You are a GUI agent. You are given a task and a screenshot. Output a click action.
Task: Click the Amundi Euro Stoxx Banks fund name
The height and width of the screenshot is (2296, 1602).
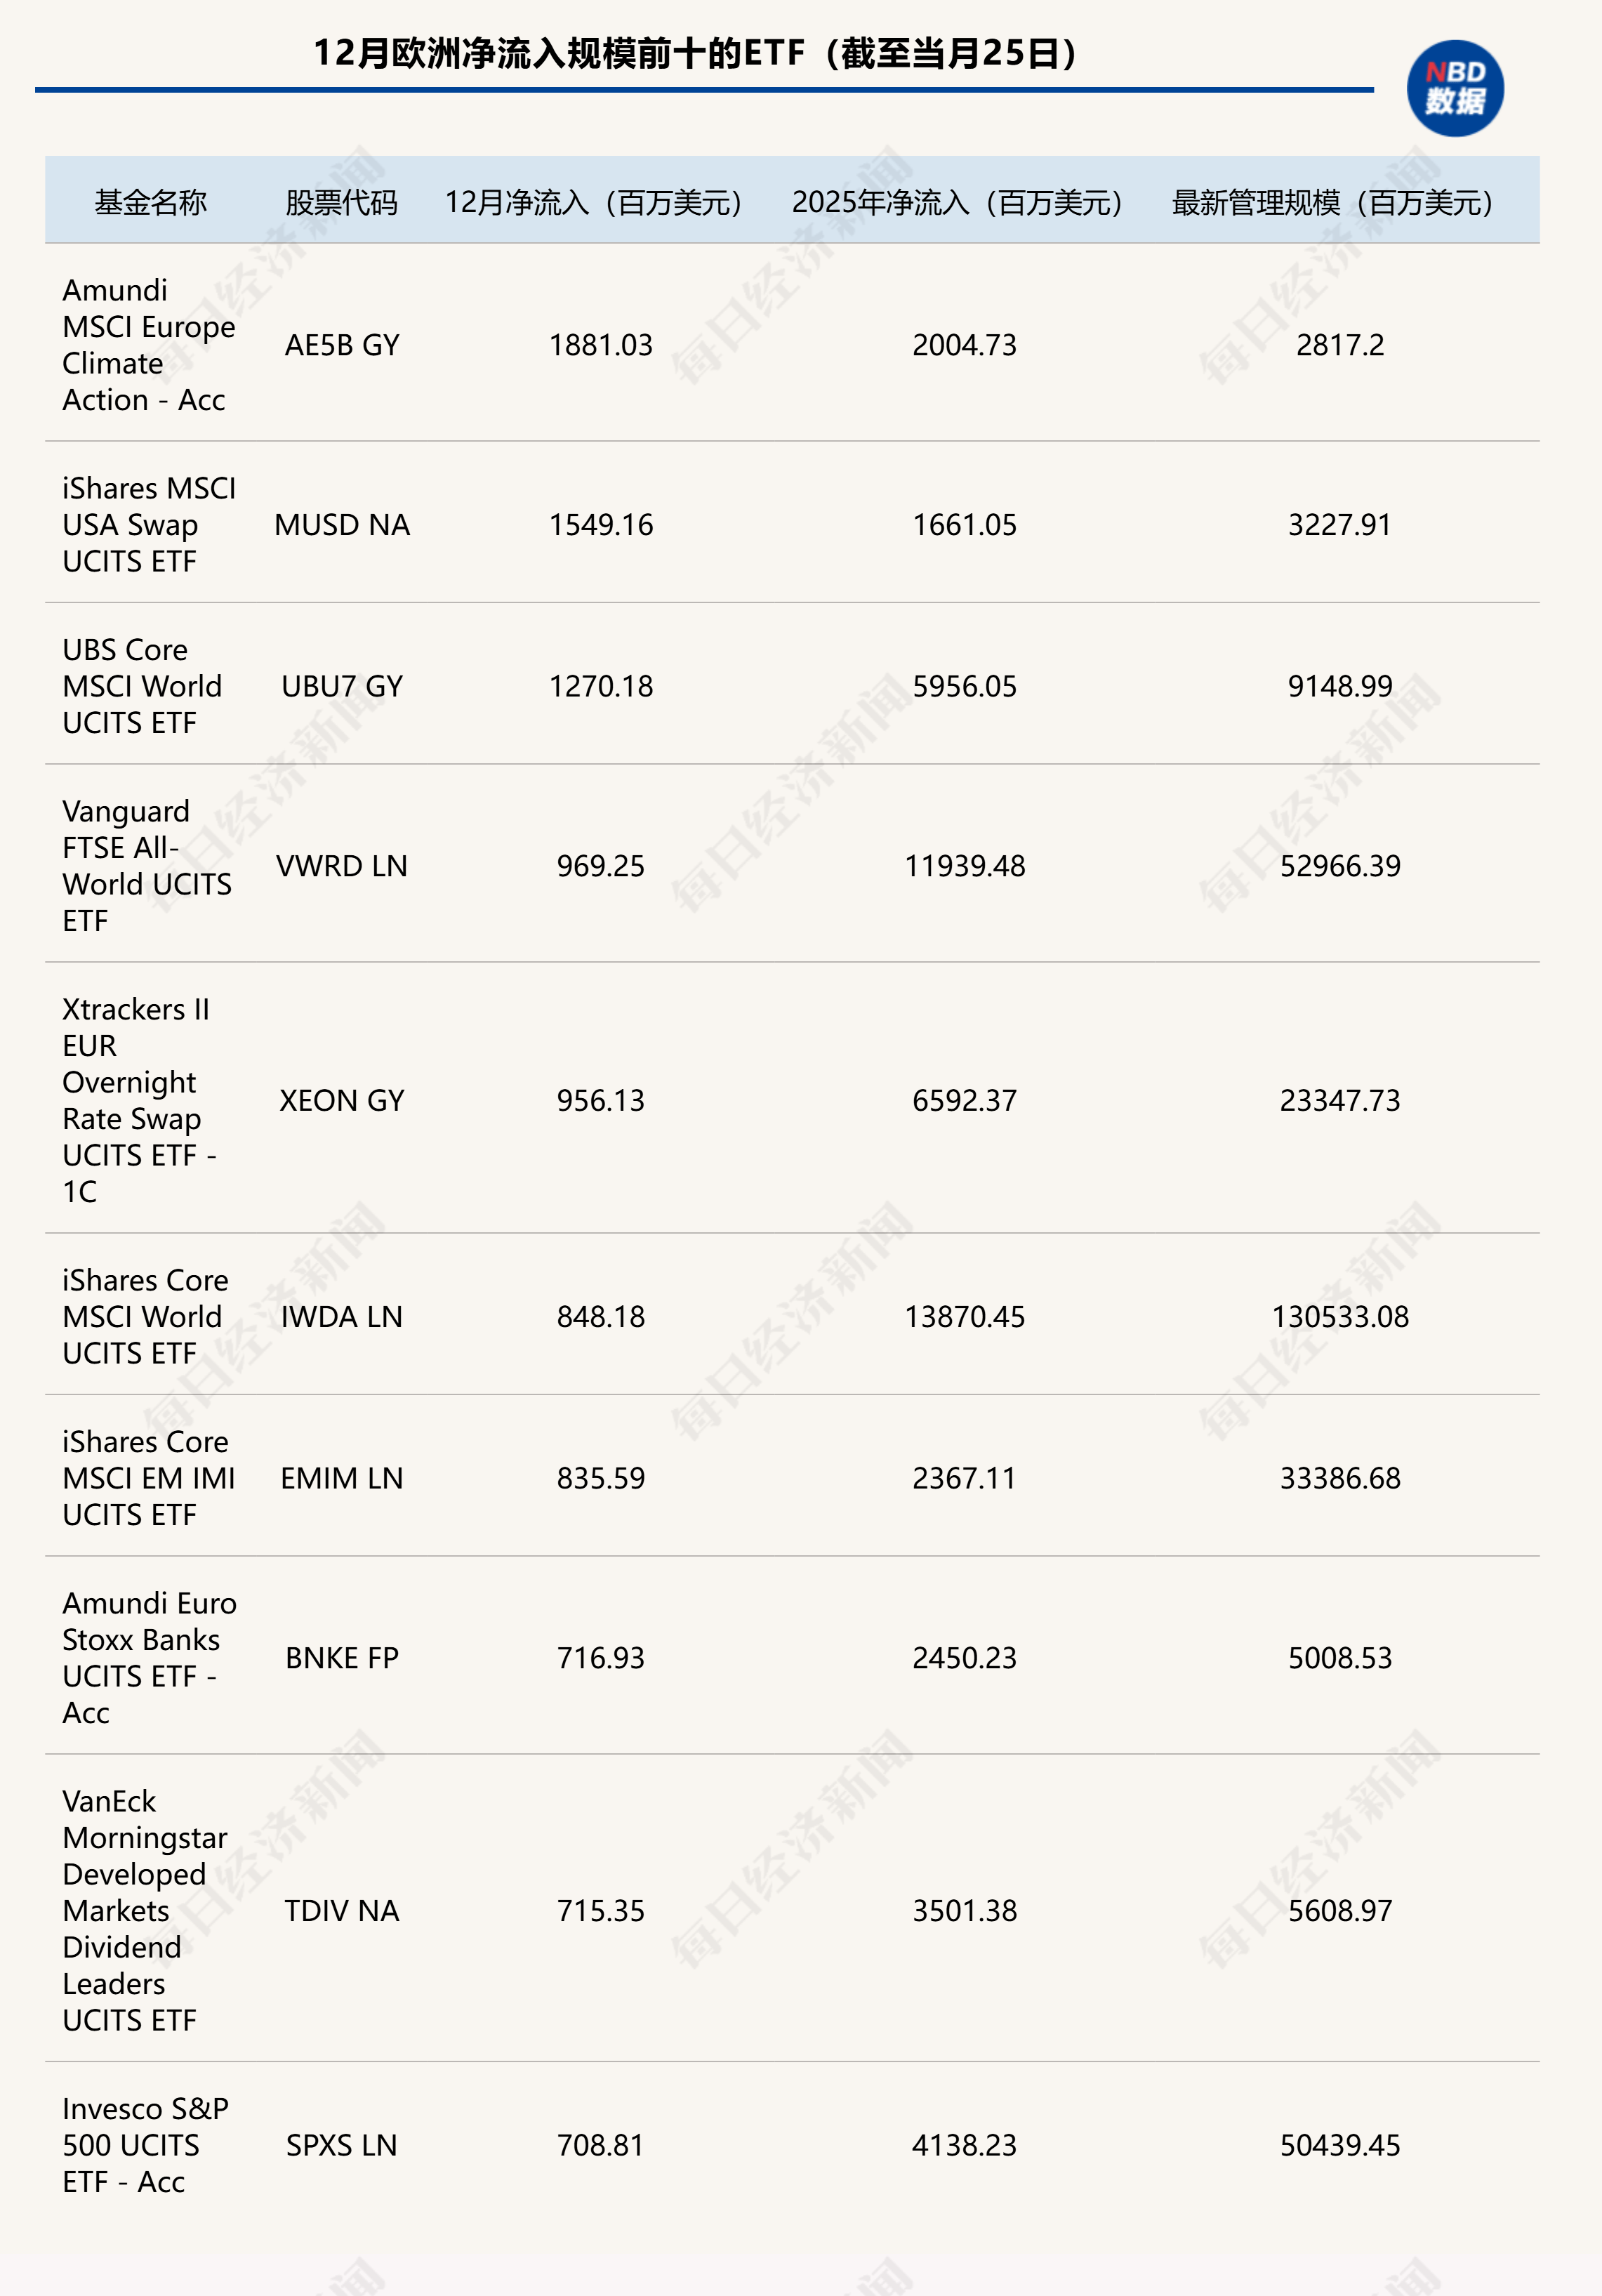point(148,1658)
